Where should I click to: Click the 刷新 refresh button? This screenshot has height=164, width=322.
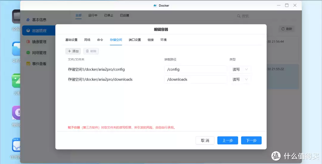287,29
